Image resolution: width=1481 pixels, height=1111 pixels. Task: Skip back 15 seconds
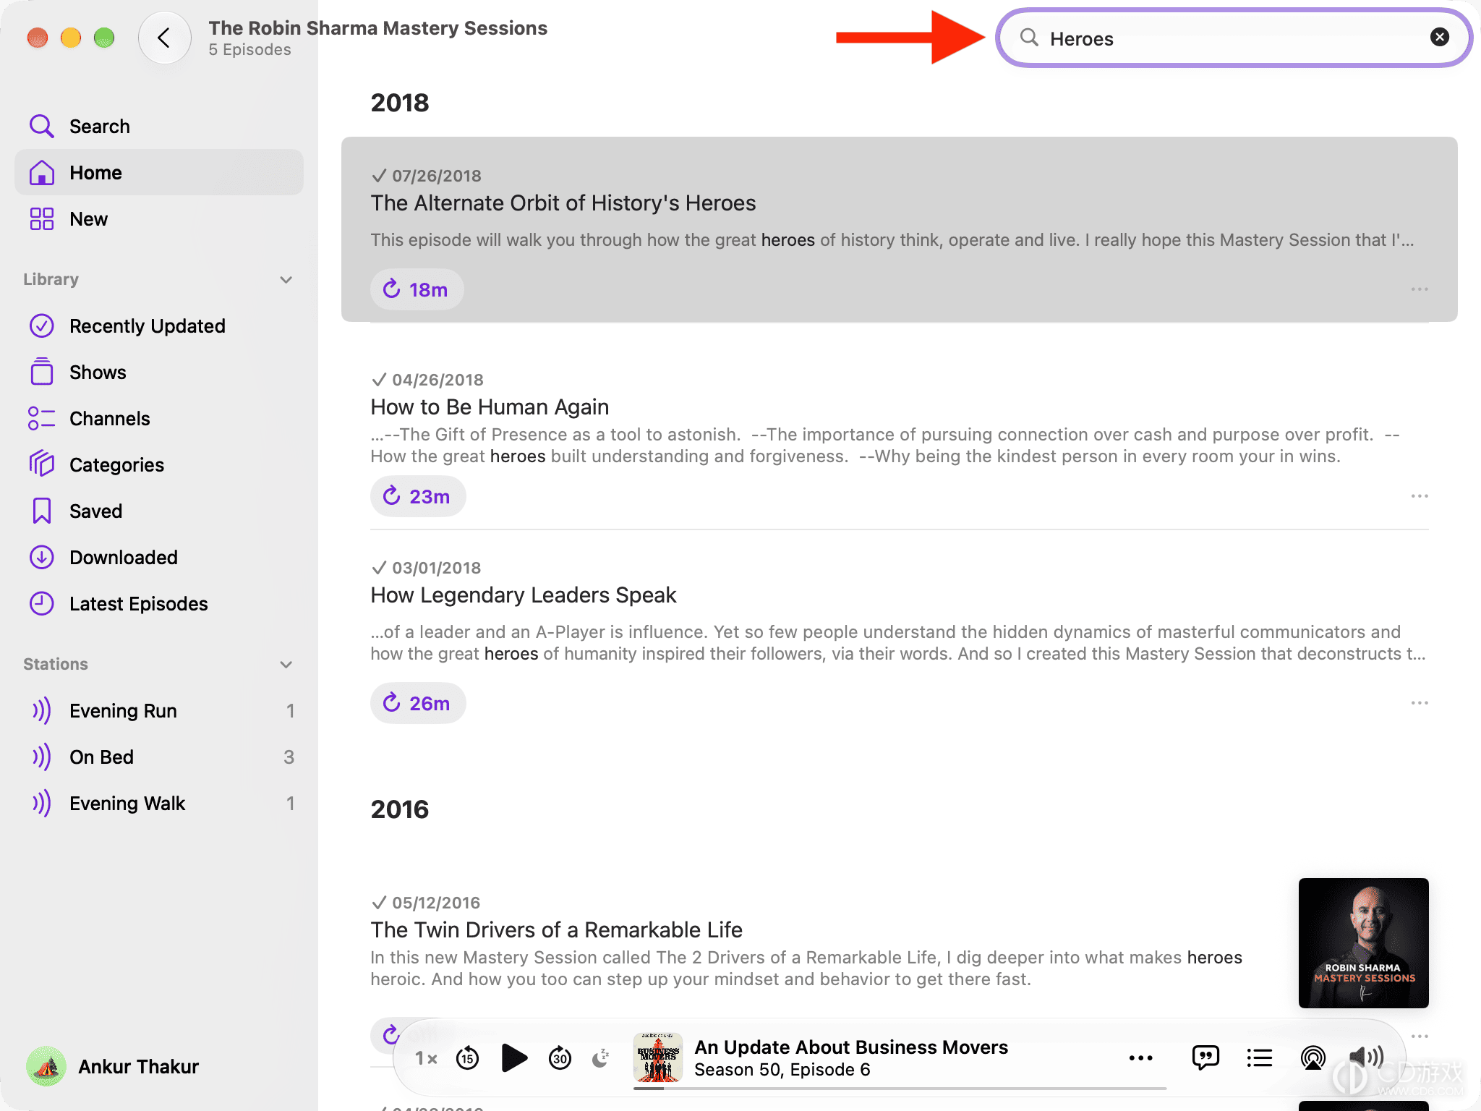point(468,1059)
